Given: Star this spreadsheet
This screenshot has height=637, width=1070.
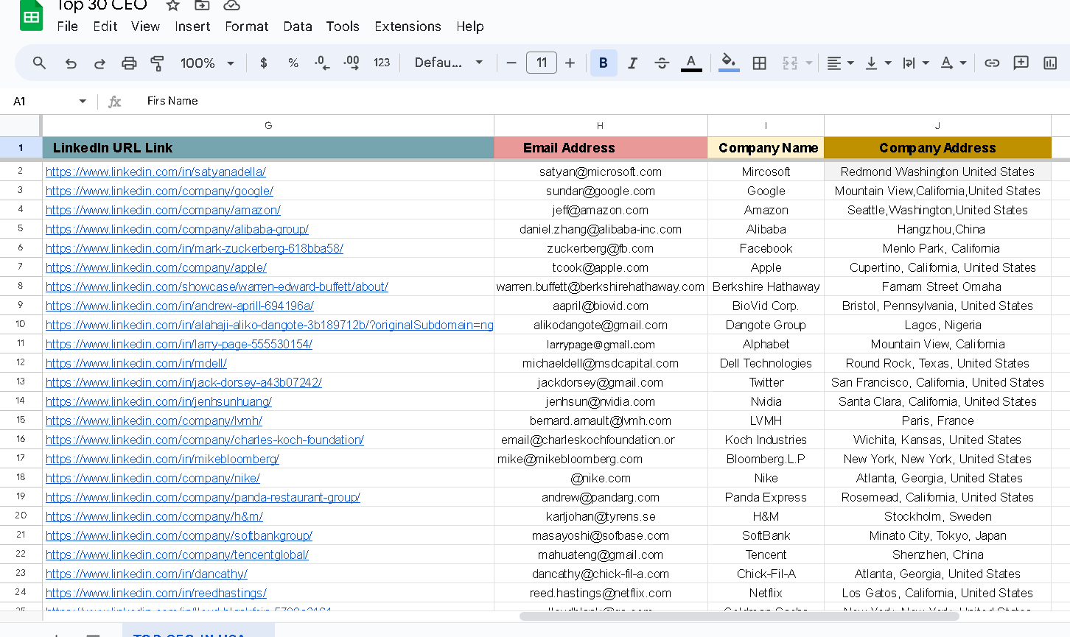Looking at the screenshot, I should pyautogui.click(x=172, y=5).
